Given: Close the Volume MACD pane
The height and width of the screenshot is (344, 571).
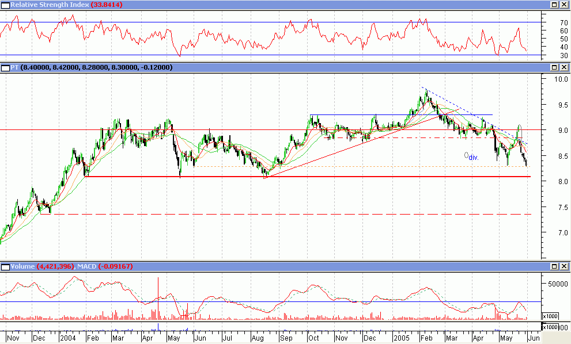Looking at the screenshot, I should coord(564,266).
